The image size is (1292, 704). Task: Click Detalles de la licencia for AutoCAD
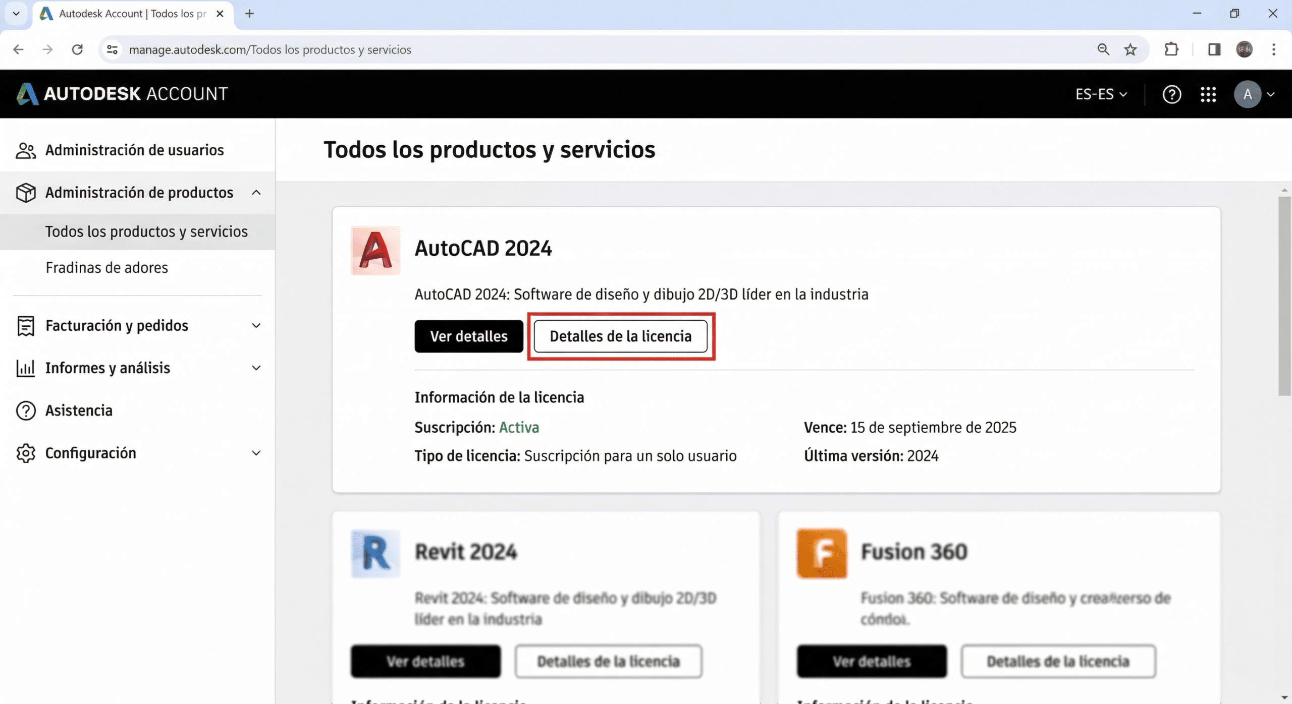[621, 336]
